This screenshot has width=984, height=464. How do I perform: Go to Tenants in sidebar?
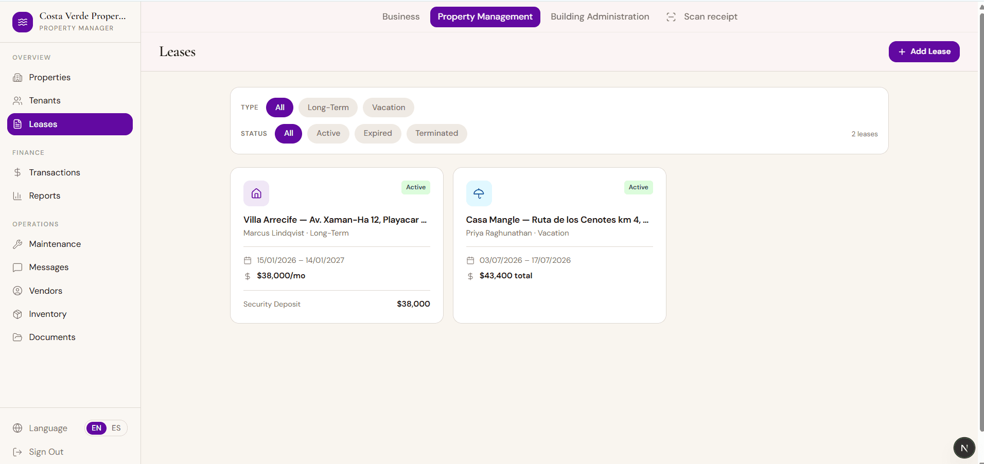tap(70, 101)
